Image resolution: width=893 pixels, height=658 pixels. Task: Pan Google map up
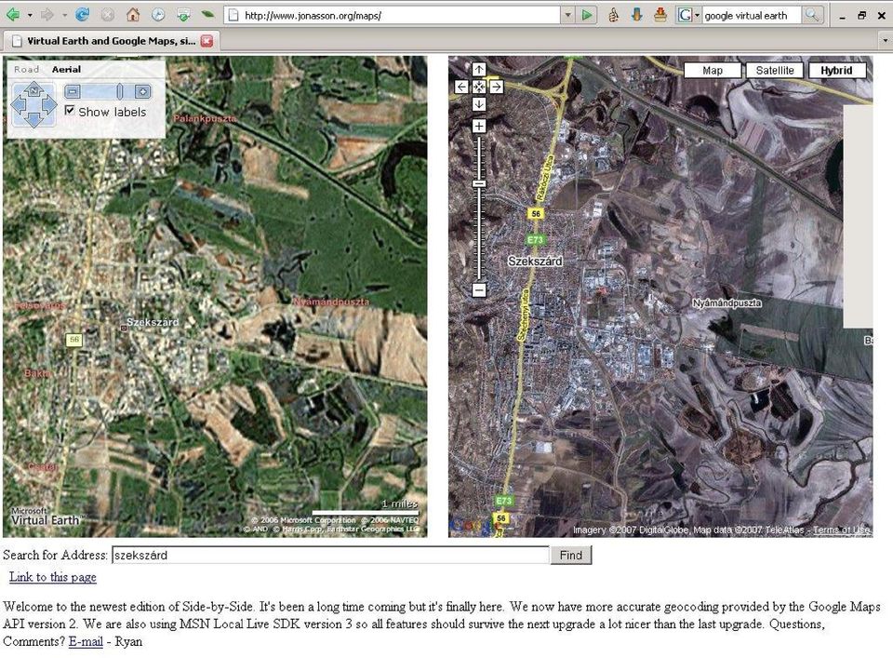pos(479,70)
